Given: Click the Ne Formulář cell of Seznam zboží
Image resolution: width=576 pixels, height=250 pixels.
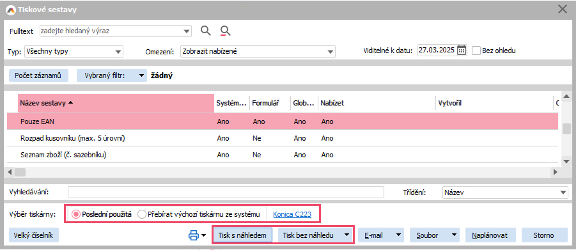Looking at the screenshot, I should (x=257, y=155).
